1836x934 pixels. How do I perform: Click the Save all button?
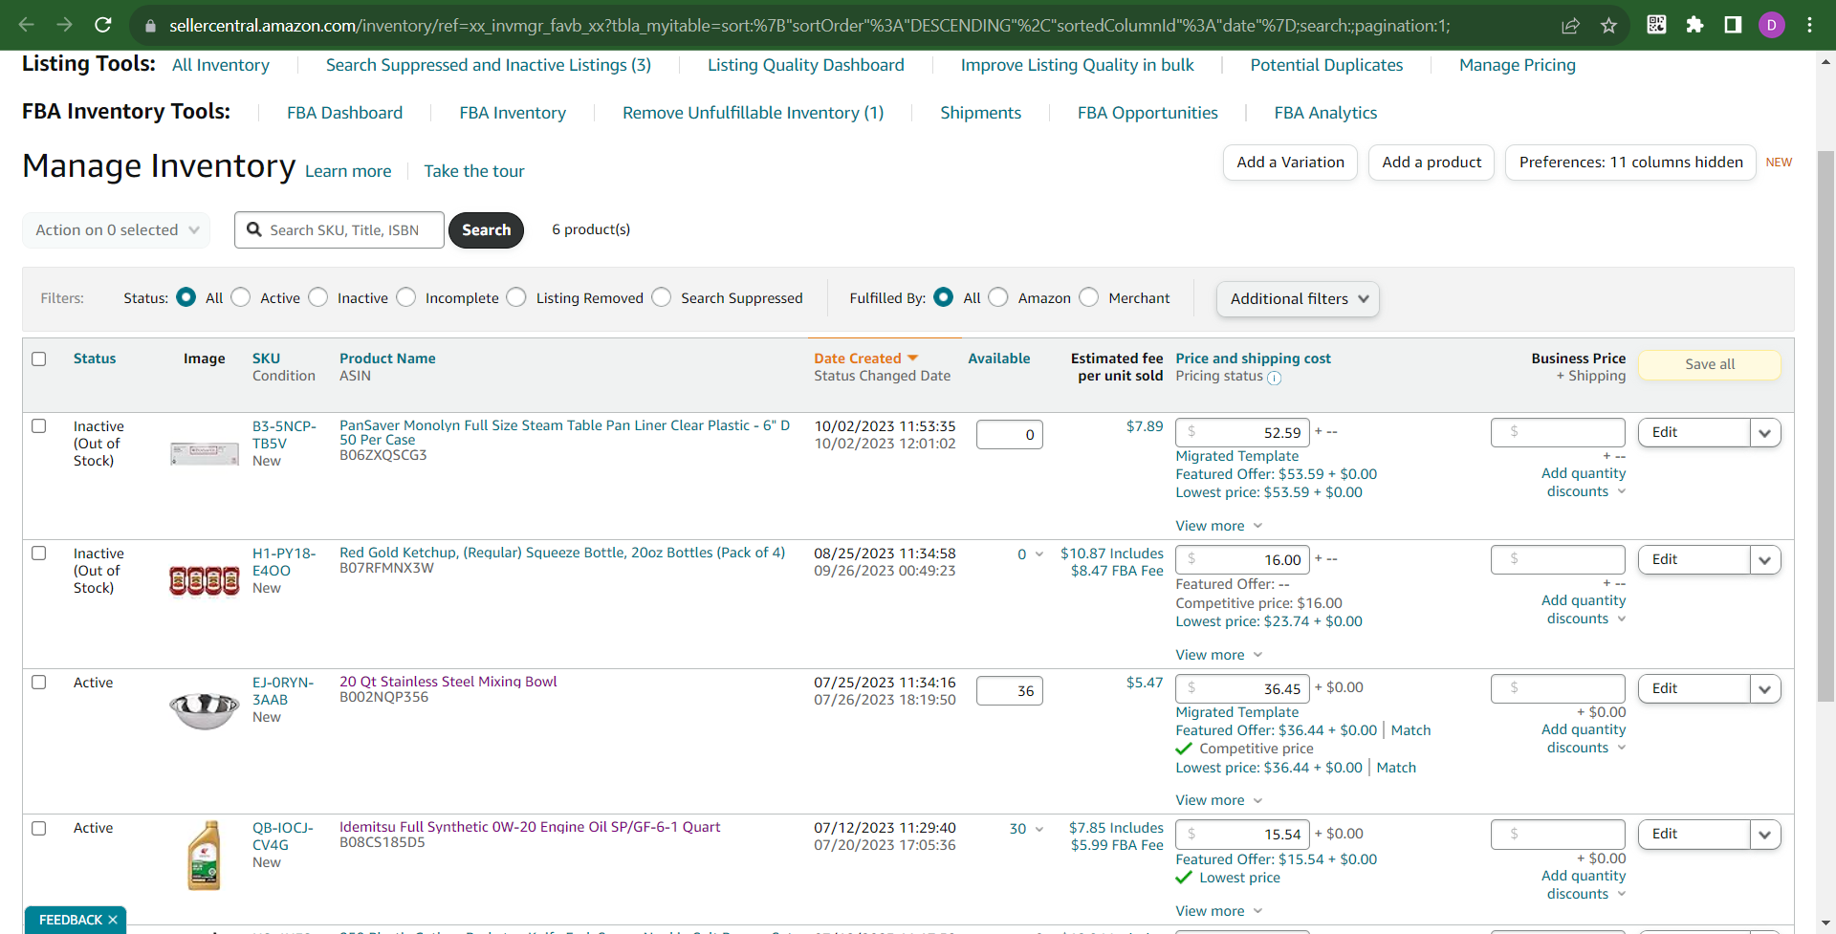point(1710,364)
